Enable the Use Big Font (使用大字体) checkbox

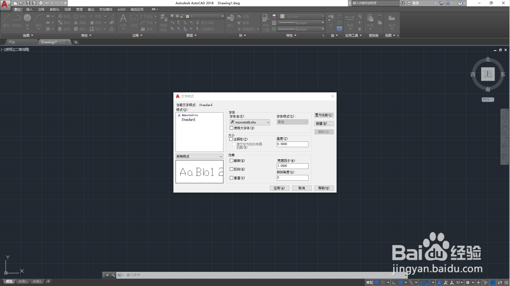coord(231,128)
